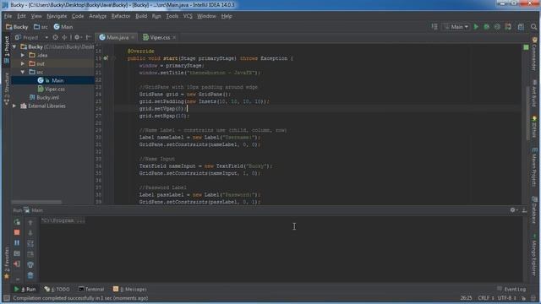This screenshot has width=541, height=304.
Task: Click the dump threads camera icon
Action: (x=17, y=253)
